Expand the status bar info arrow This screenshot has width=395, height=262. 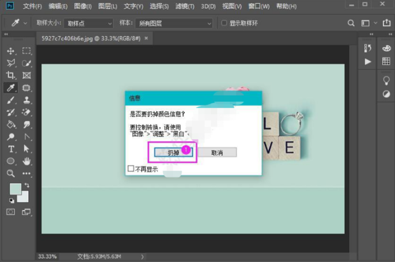point(142,257)
